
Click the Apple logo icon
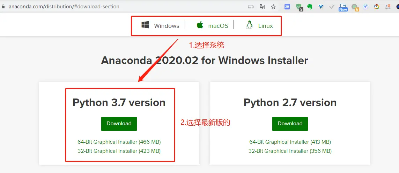tap(200, 25)
